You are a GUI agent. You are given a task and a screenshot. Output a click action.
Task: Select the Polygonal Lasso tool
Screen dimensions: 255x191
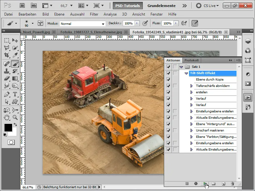pyautogui.click(x=7, y=47)
